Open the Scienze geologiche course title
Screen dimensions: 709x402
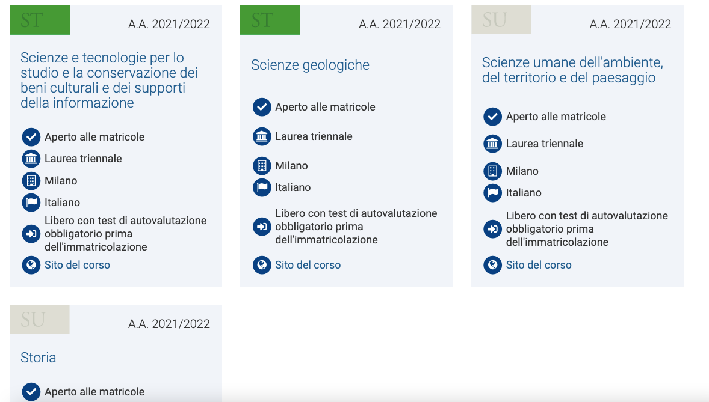(310, 65)
